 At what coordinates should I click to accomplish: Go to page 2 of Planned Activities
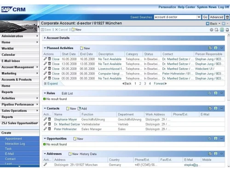click(140, 83)
